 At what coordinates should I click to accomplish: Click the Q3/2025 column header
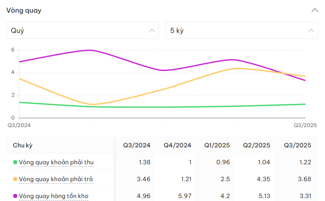[298, 145]
